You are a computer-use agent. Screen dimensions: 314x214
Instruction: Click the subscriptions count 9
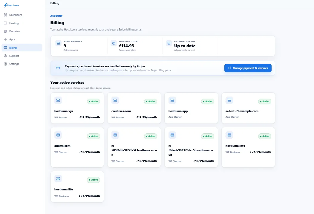pos(65,46)
